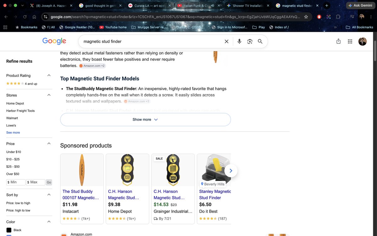The image size is (377, 236).
Task: Open the apps grid in bookmarks bar
Action: (5, 27)
